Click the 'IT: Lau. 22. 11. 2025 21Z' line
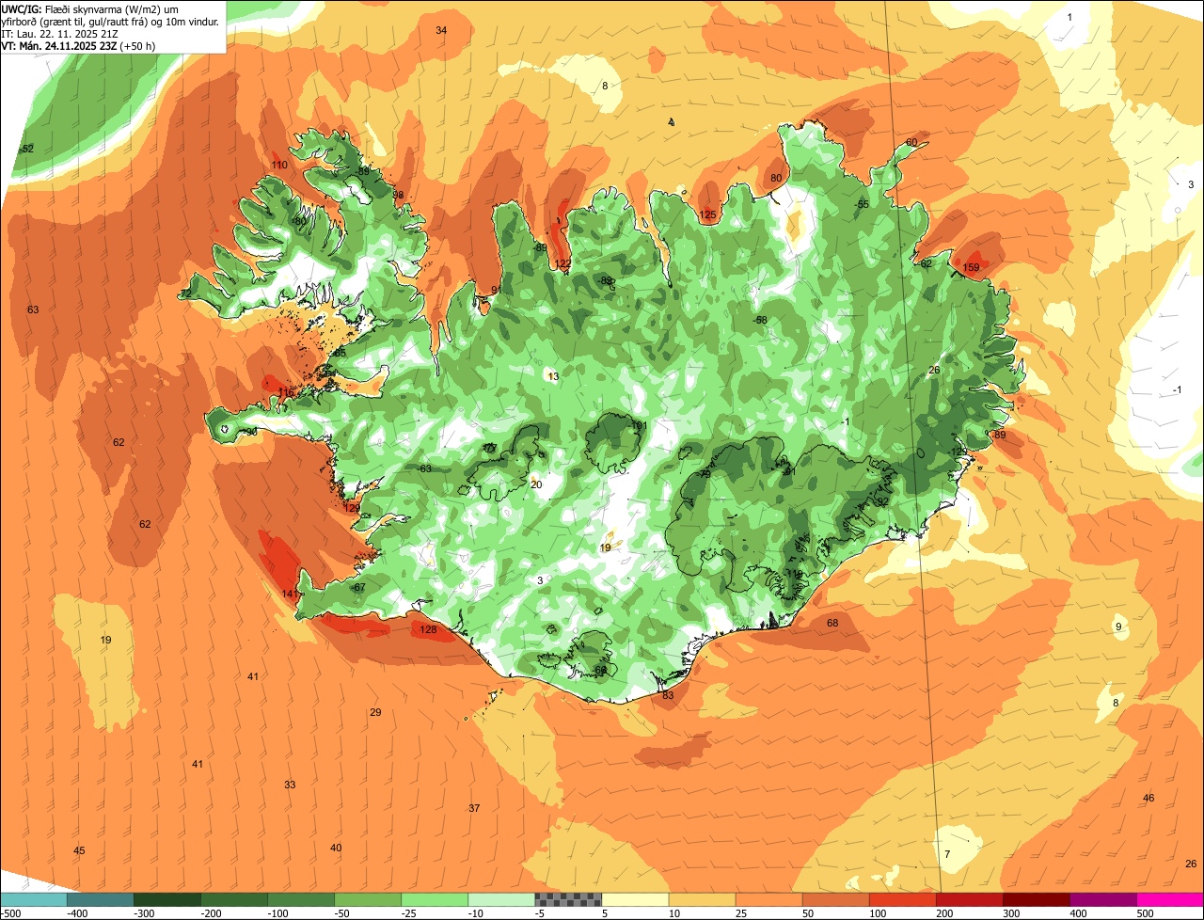Viewport: 1204px width, 920px height. [x=58, y=33]
